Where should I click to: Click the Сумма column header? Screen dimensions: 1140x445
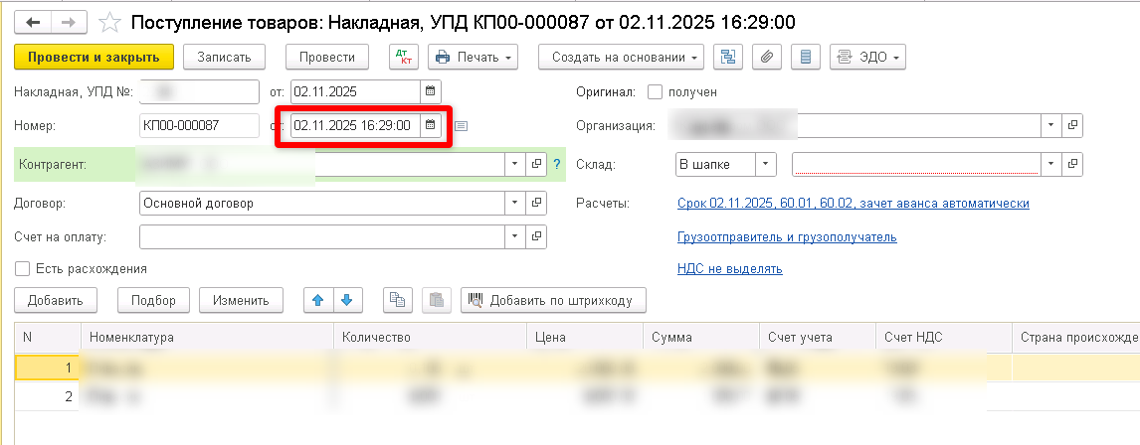coord(701,338)
